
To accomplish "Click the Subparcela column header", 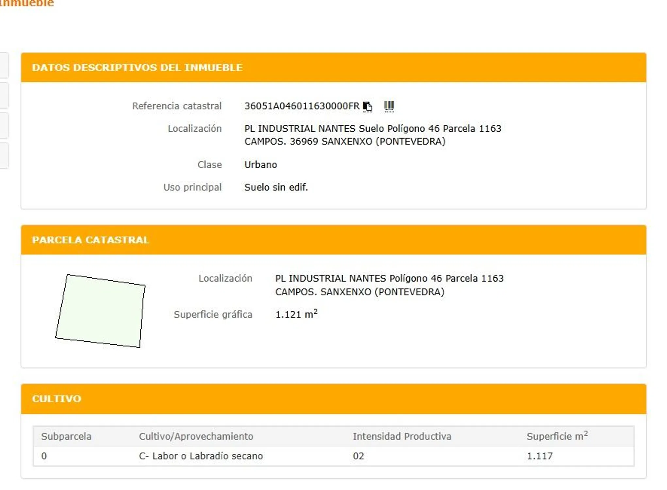I will (x=66, y=436).
